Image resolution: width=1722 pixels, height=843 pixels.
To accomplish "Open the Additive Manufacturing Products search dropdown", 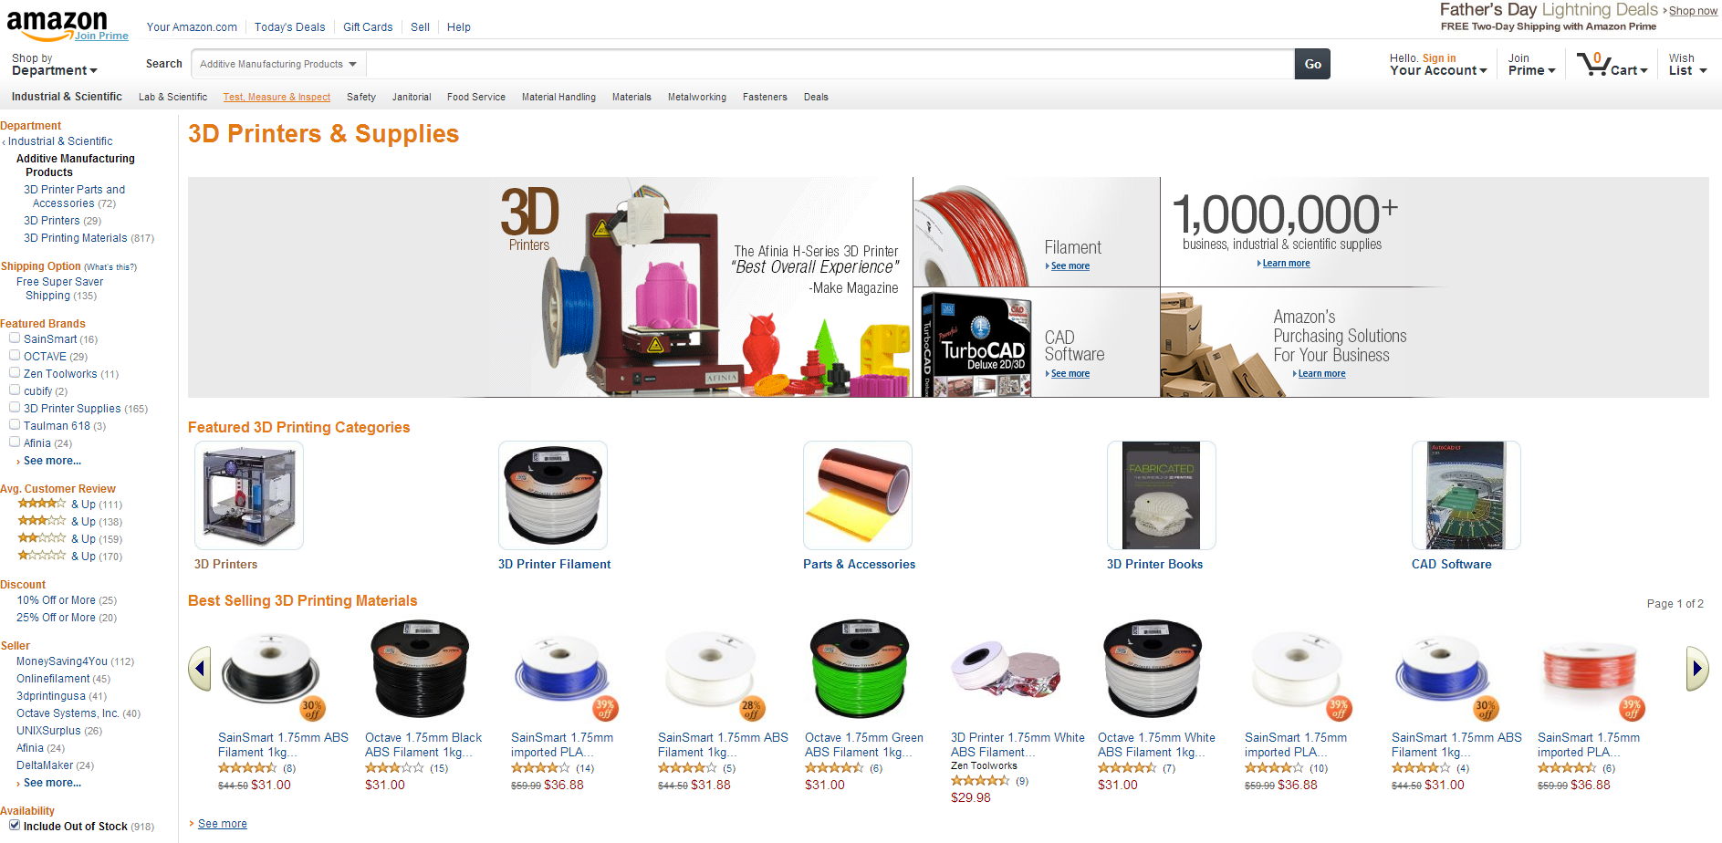I will point(278,64).
